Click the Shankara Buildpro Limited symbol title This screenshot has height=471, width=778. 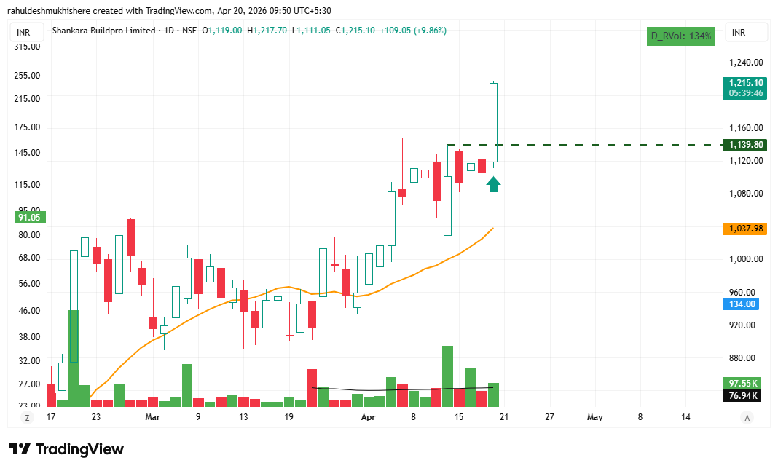[x=103, y=31]
